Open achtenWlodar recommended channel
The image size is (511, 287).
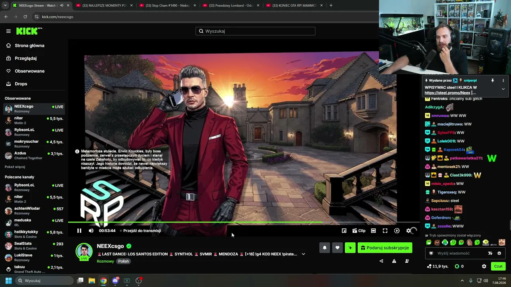(34, 210)
